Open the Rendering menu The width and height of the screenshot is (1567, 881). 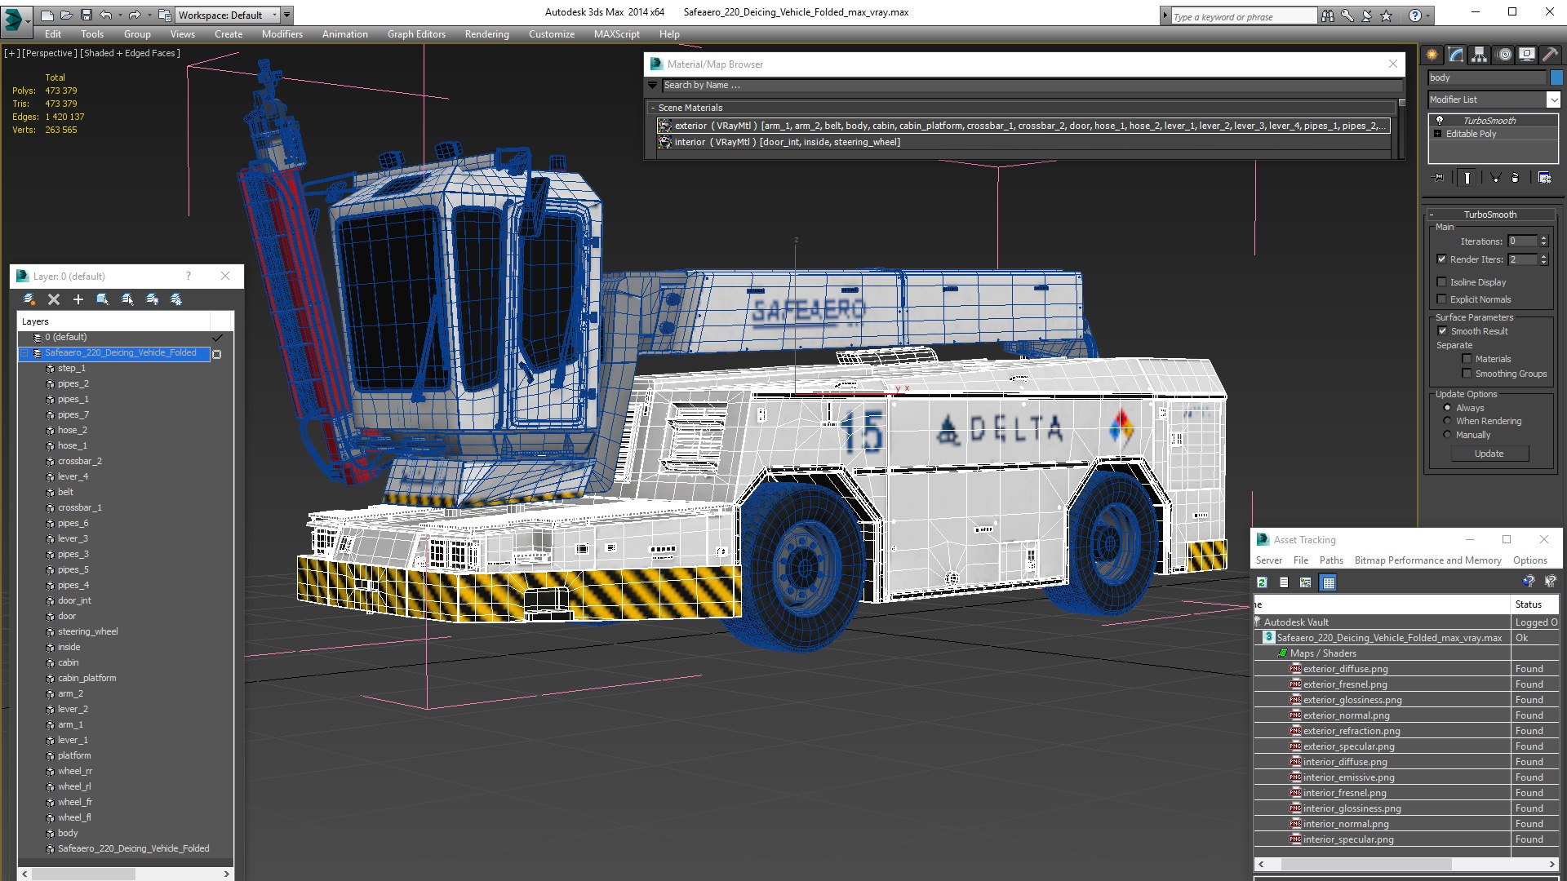click(486, 34)
